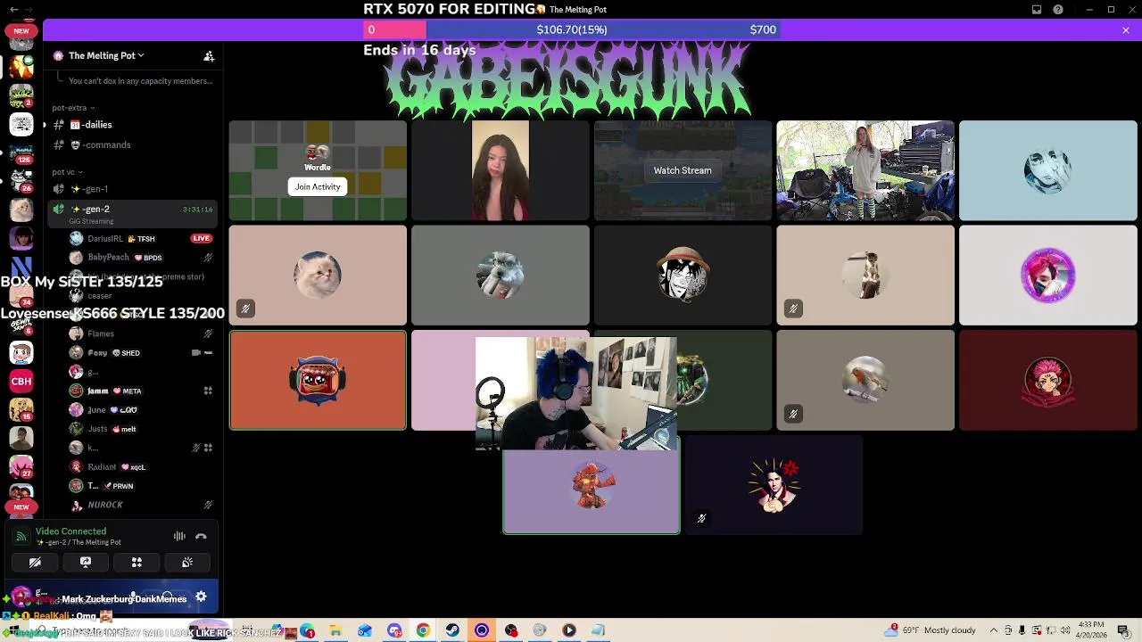Select the pink-haired avatar on the dark red tile
Image resolution: width=1142 pixels, height=642 pixels.
pos(1048,381)
